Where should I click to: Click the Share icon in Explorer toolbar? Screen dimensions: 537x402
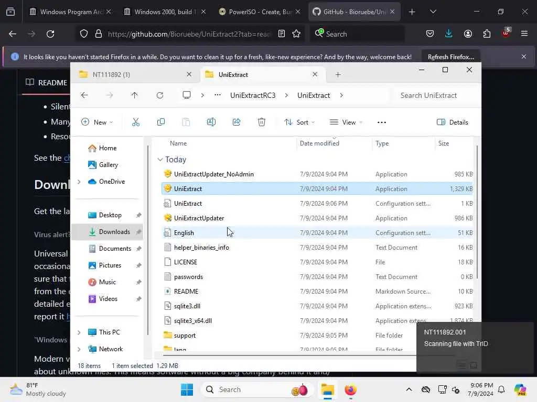[237, 122]
